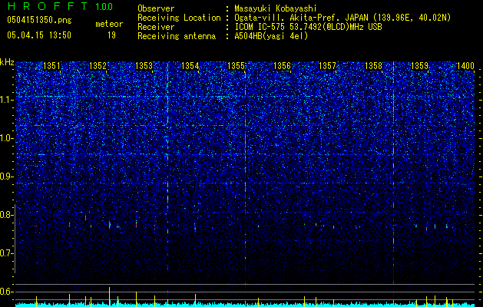Click the 1359 time marker
The width and height of the screenshot is (483, 307).
click(x=419, y=66)
